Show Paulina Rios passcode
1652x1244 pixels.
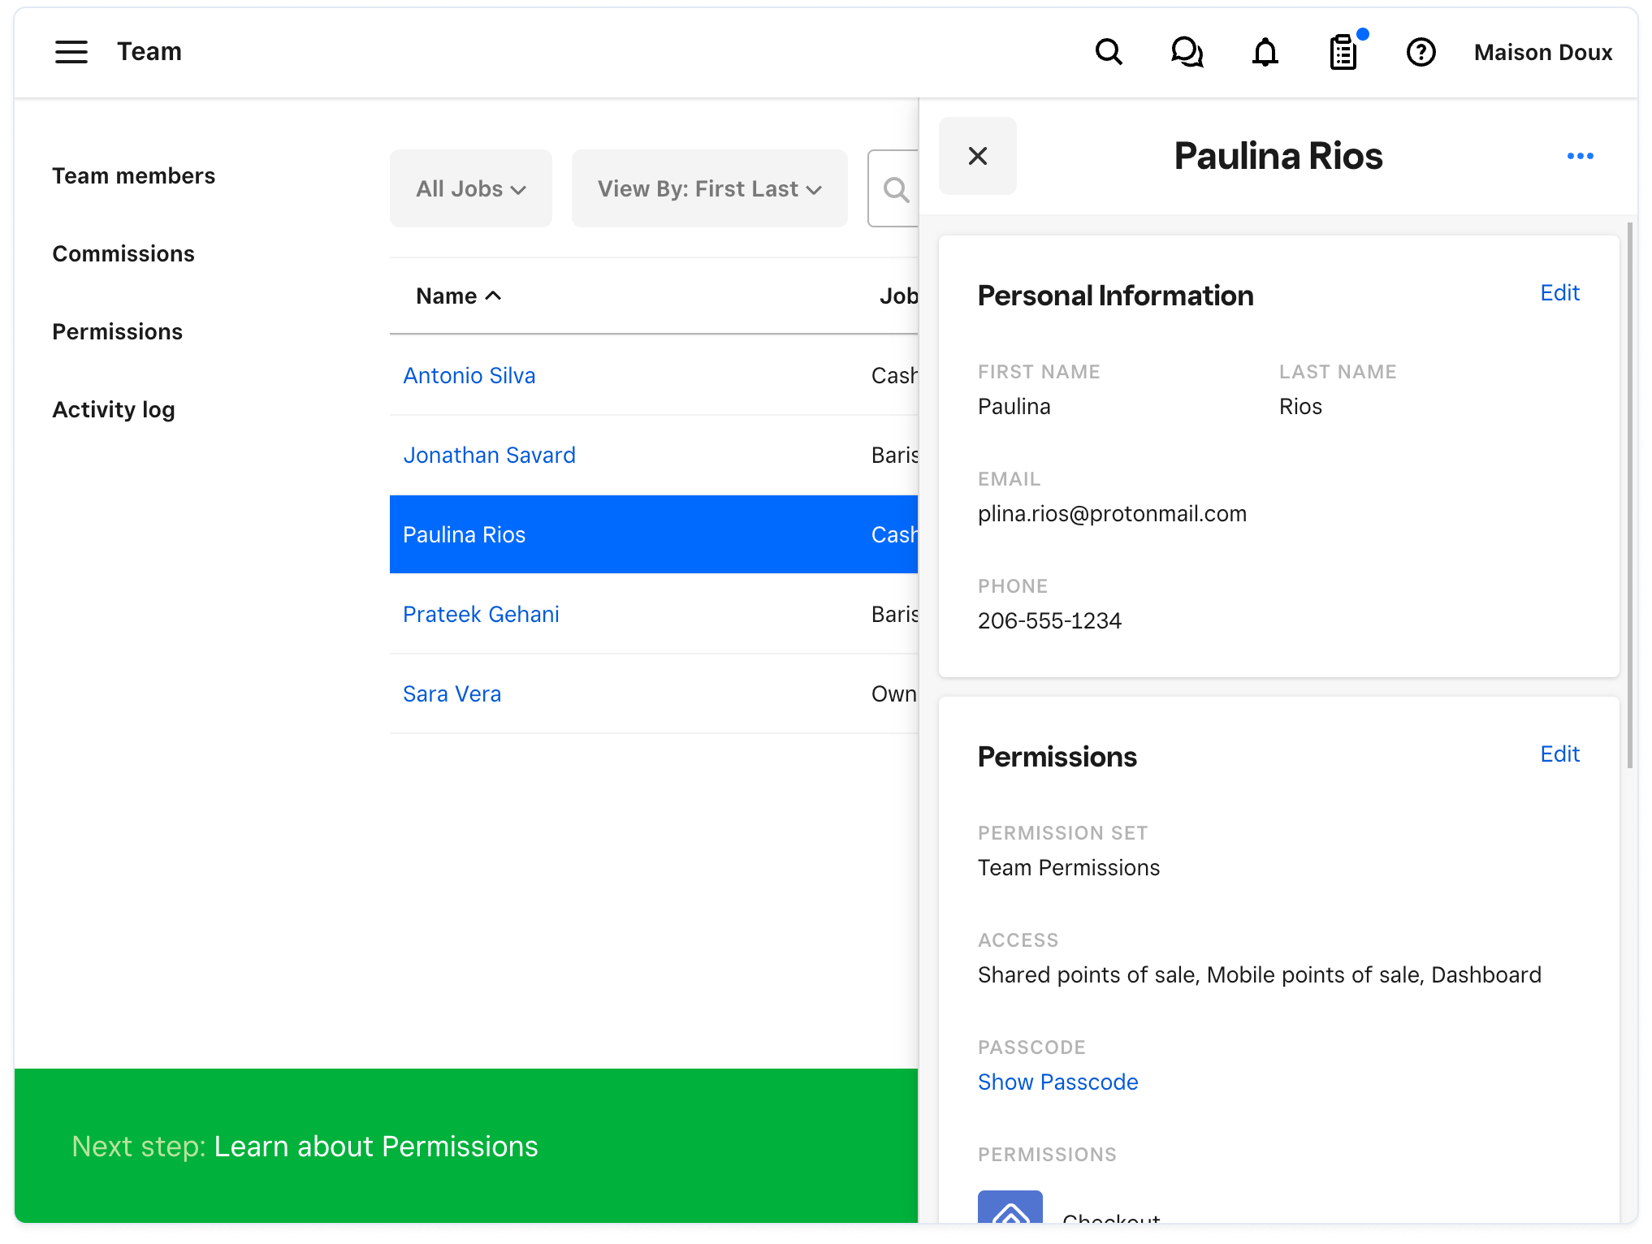1058,1082
